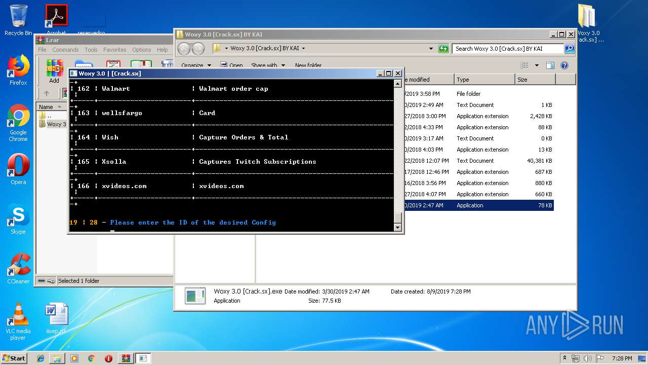Click the taskbar clock showing 7:28 PM
This screenshot has width=648, height=365.
[622, 358]
